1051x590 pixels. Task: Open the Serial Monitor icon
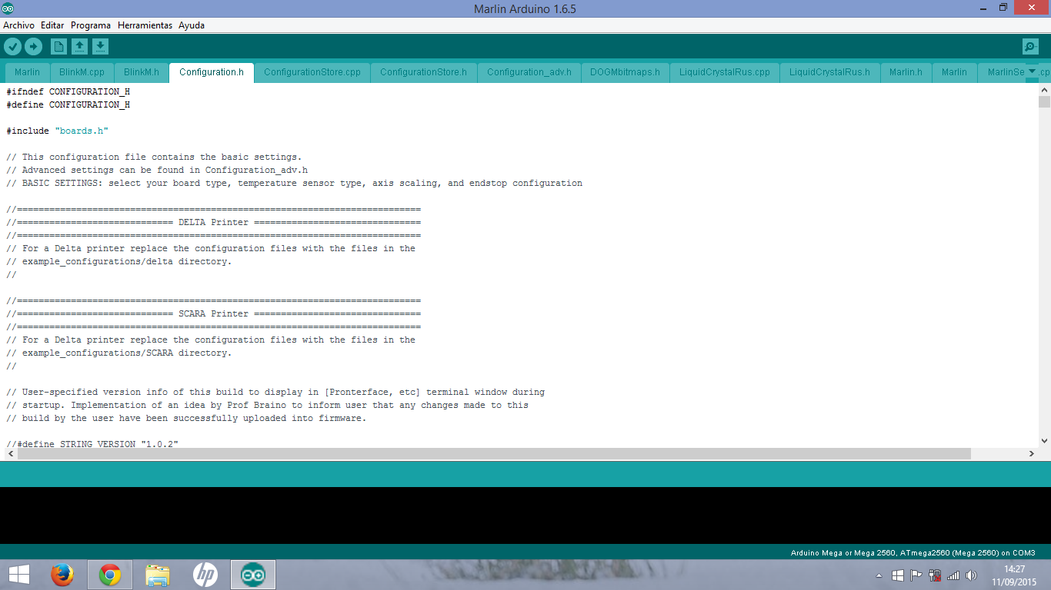(1030, 47)
